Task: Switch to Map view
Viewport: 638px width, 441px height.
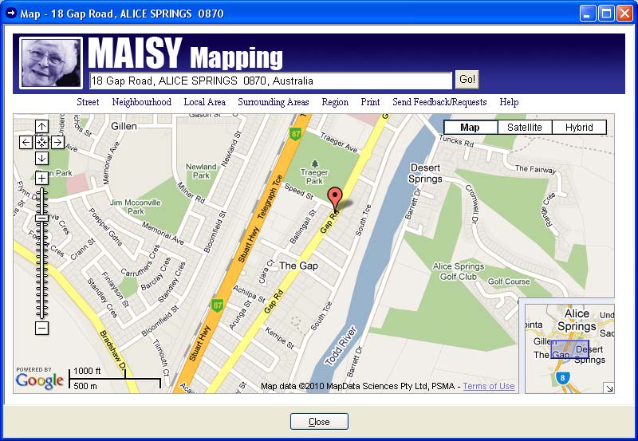Action: tap(470, 128)
